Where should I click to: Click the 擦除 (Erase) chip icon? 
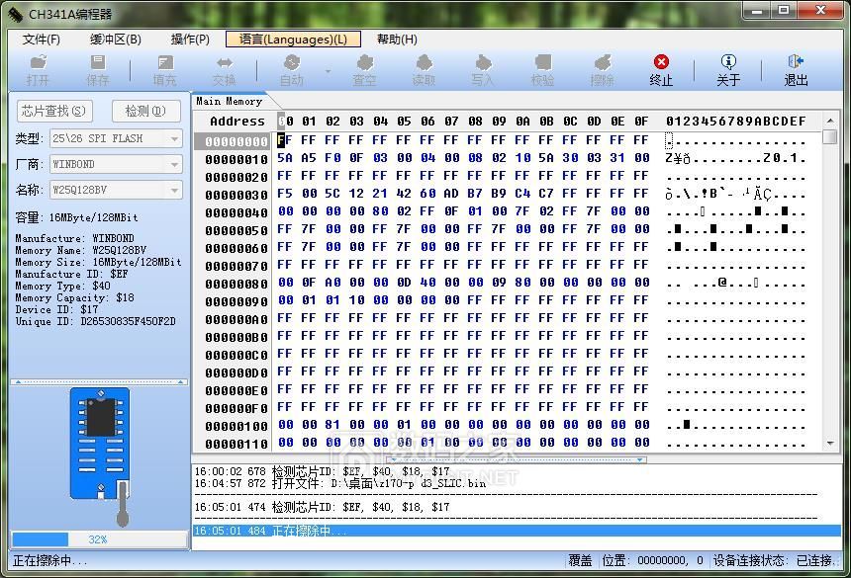coord(602,69)
